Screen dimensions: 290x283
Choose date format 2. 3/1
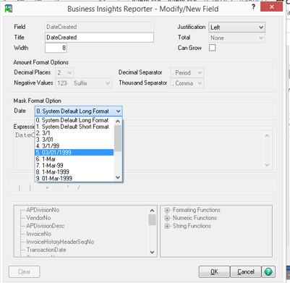click(74, 133)
